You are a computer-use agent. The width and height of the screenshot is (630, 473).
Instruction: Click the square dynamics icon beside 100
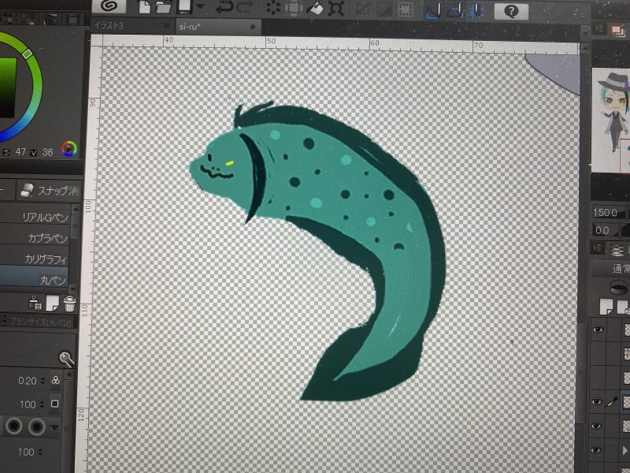[x=55, y=404]
